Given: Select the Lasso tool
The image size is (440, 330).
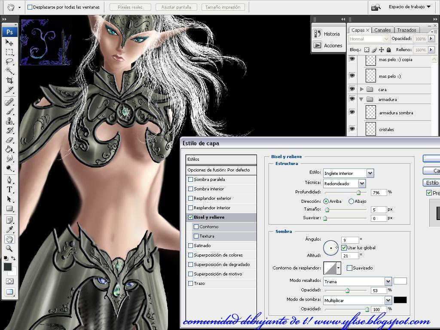Looking at the screenshot, I should coord(9,62).
